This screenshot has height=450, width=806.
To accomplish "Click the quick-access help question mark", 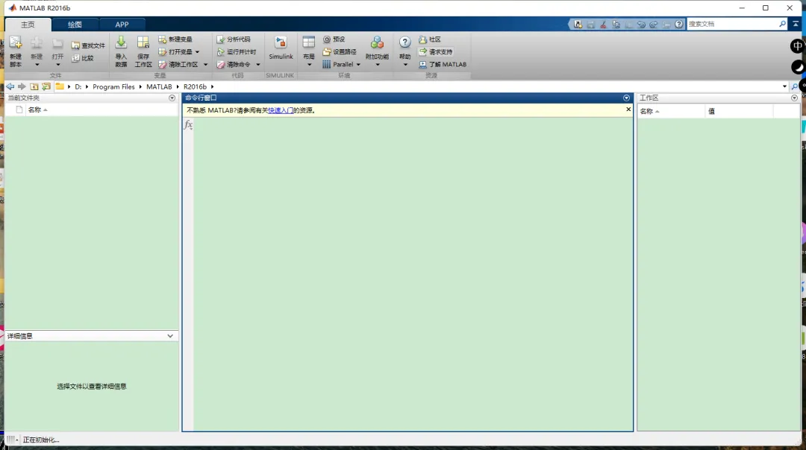I will click(x=679, y=24).
